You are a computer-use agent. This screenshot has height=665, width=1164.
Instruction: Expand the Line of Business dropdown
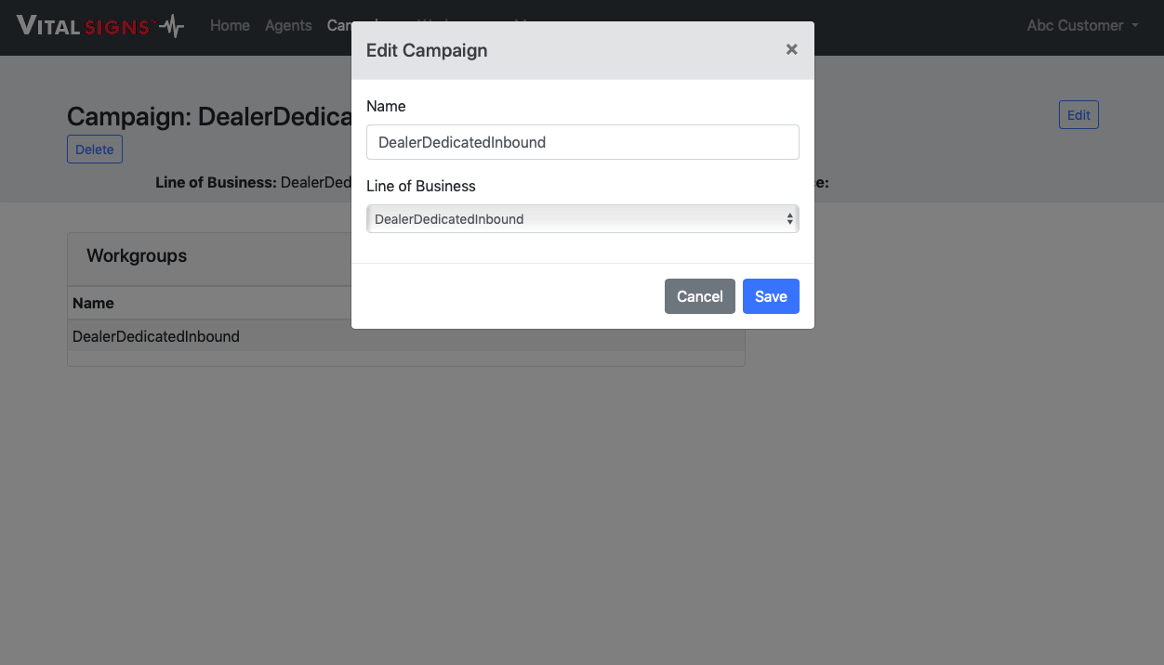(x=582, y=219)
